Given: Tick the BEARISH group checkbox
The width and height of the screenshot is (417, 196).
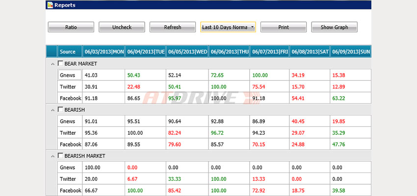Looking at the screenshot, I should [x=60, y=109].
